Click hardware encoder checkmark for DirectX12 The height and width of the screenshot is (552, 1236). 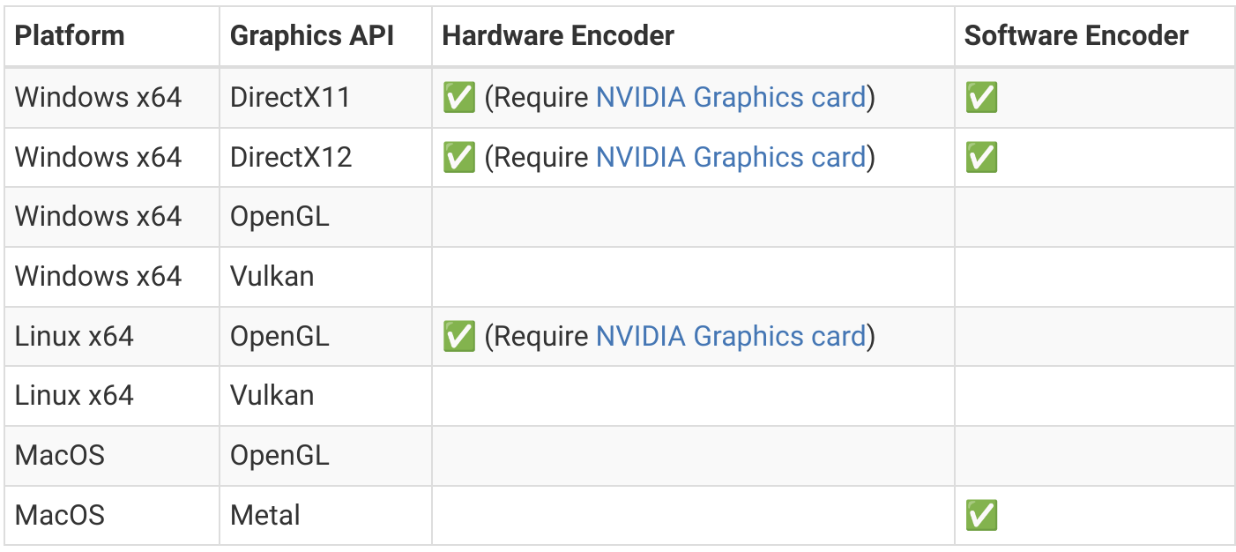coord(458,157)
